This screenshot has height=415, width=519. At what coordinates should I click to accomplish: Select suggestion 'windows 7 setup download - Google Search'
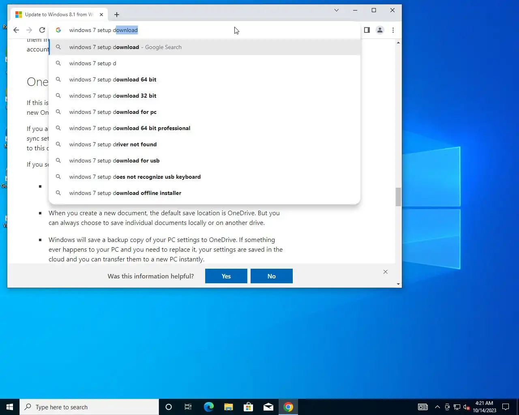(204, 47)
